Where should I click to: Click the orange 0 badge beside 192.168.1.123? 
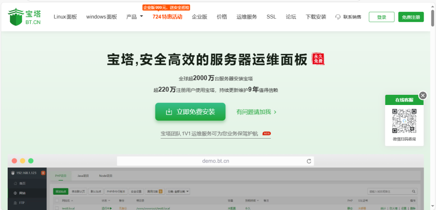[43, 173]
